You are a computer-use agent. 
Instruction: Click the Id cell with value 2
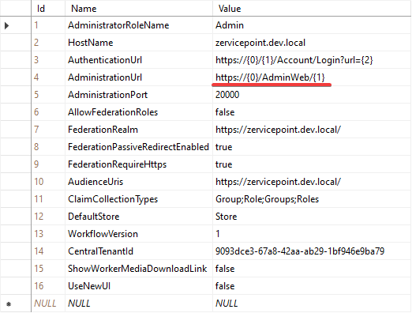48,43
